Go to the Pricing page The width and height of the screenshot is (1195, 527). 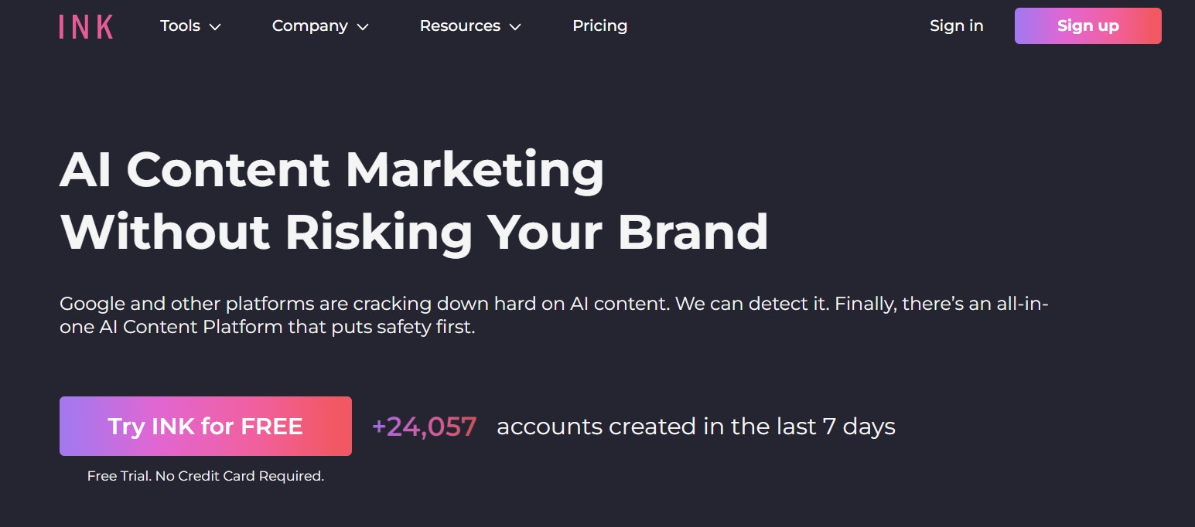pos(600,25)
